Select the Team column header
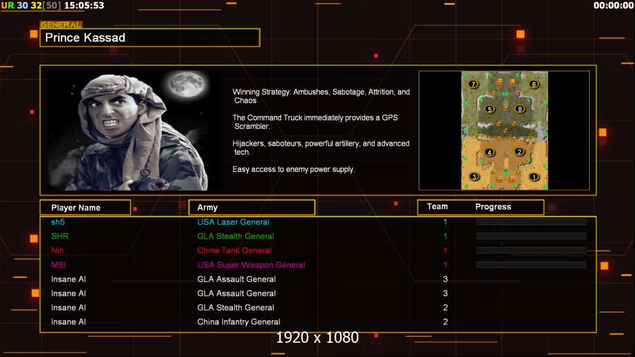Viewport: 635px width, 357px height. (x=437, y=206)
